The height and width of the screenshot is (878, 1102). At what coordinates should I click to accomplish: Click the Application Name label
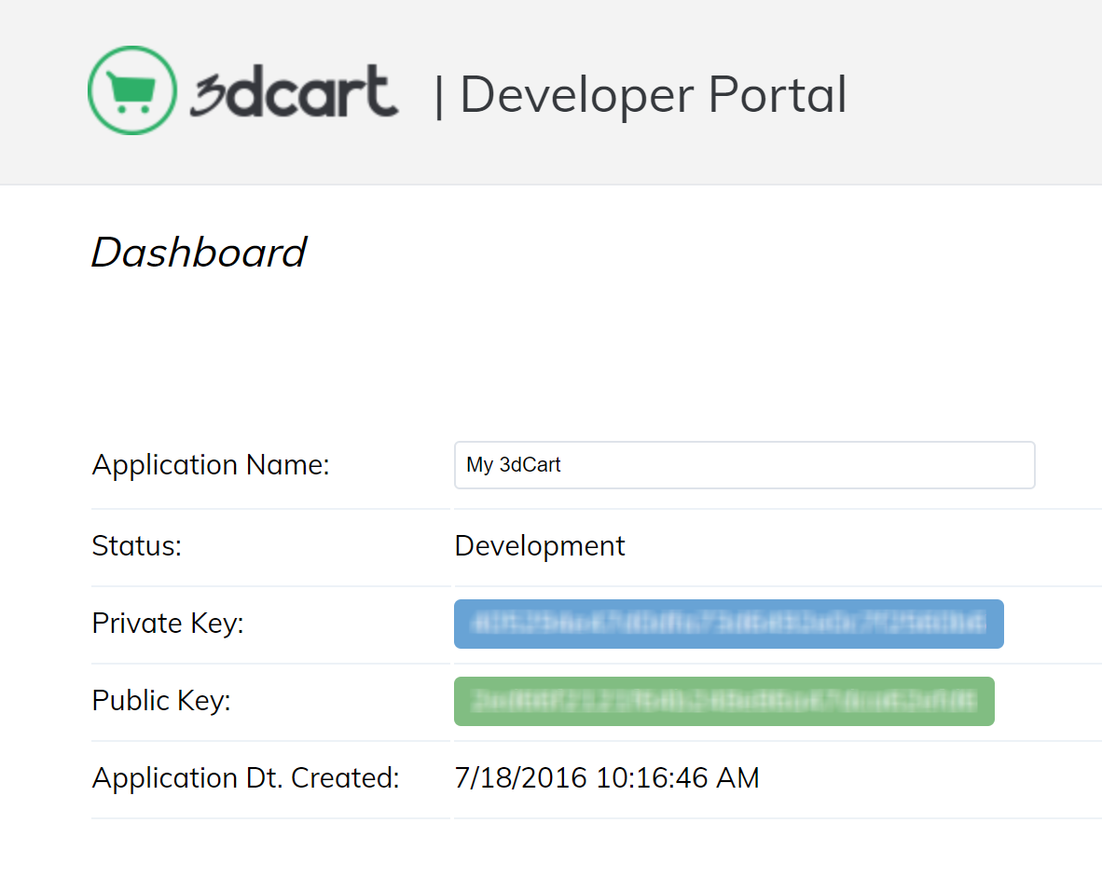coord(211,465)
